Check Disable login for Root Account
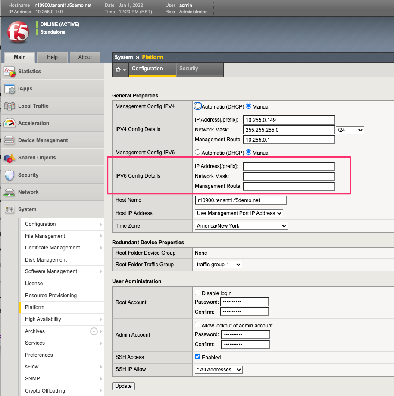The image size is (394, 396). click(197, 293)
